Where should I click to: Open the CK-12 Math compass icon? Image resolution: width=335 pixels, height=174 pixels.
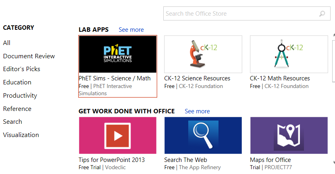point(289,54)
